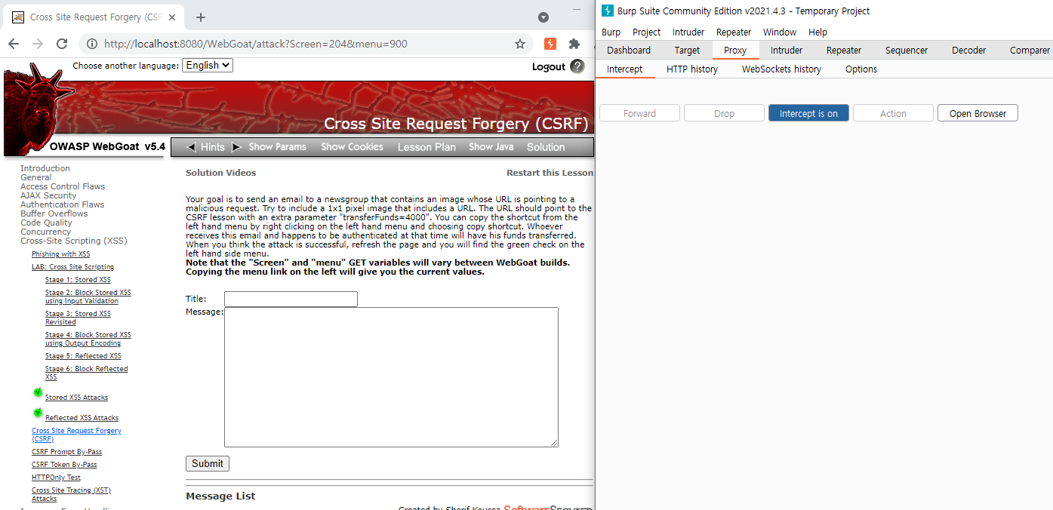Open the Phishing with XSS lesson
This screenshot has width=1053, height=510.
pos(60,254)
